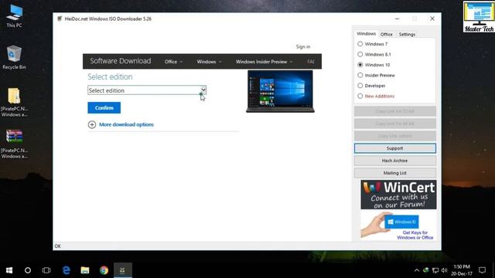The width and height of the screenshot is (495, 278).
Task: Click the Support button
Action: point(395,148)
